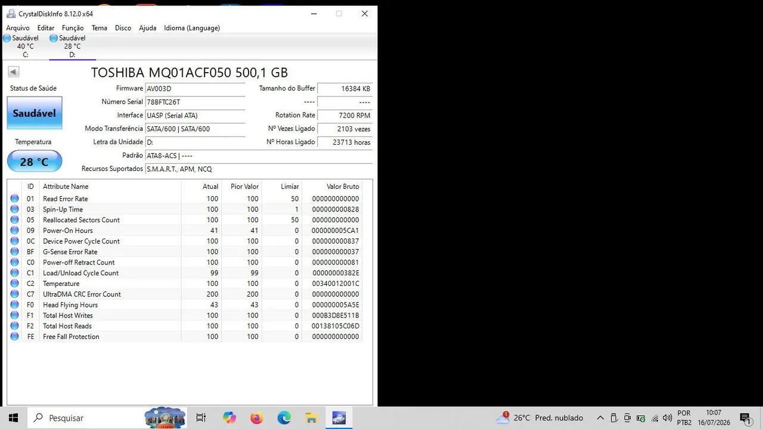The width and height of the screenshot is (763, 429).
Task: Open the Arquivo menu
Action: pyautogui.click(x=18, y=28)
